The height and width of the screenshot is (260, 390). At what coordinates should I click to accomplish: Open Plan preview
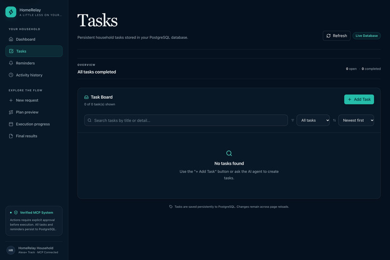pyautogui.click(x=34, y=112)
